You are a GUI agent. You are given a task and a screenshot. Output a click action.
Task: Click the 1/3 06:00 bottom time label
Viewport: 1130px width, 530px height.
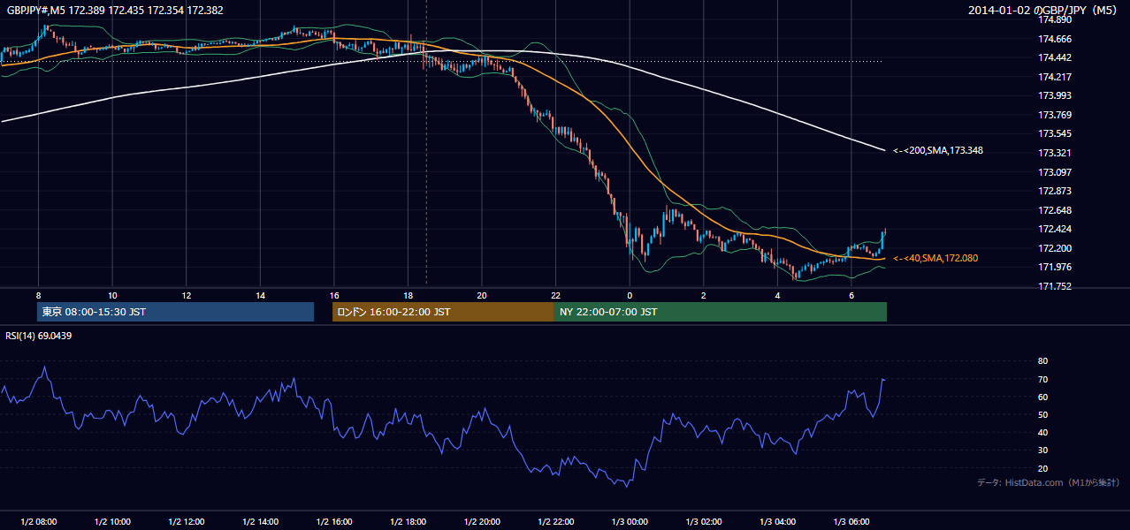pyautogui.click(x=851, y=521)
